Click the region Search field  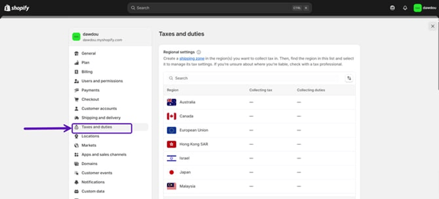point(254,78)
